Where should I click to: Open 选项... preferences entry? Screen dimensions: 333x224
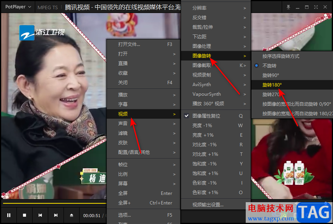click(144, 215)
